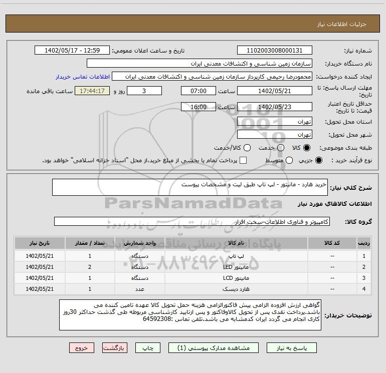386x373 pixels.
Task: Click the date cell in the لپ تاپ row
Action: tap(40, 256)
